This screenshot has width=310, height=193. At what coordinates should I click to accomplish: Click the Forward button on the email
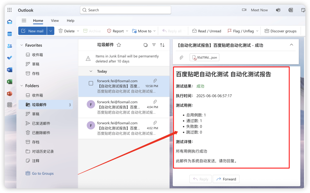(226, 179)
